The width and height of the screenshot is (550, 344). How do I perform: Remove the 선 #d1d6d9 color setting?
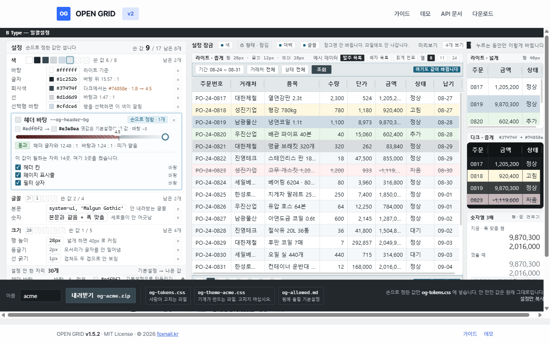tap(178, 98)
